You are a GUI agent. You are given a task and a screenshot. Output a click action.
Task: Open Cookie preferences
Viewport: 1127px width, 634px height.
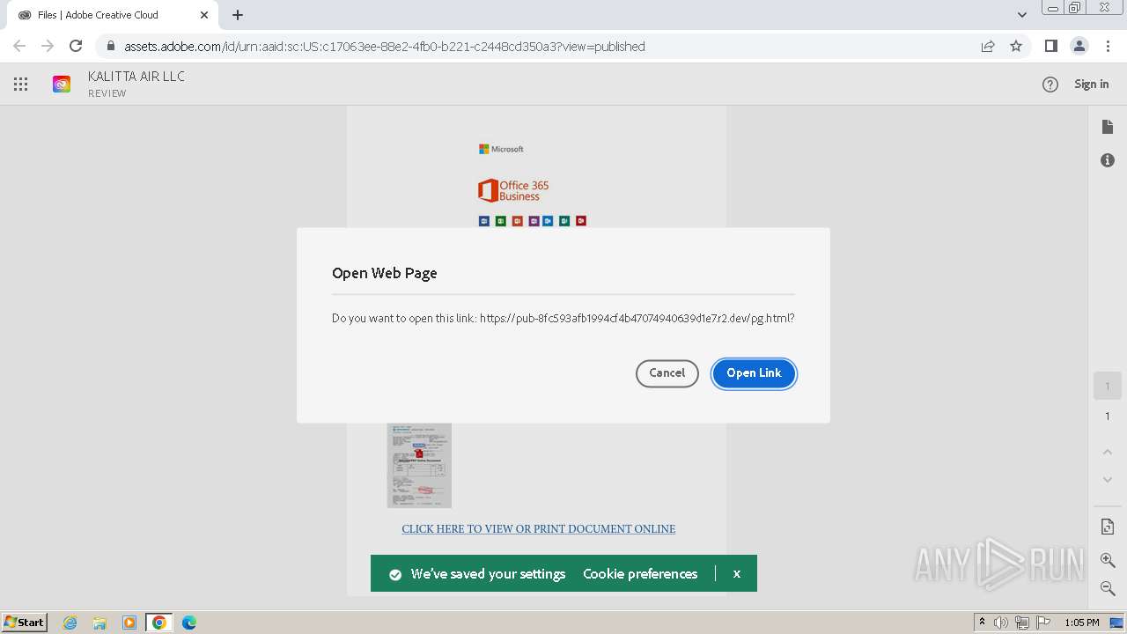(x=640, y=574)
